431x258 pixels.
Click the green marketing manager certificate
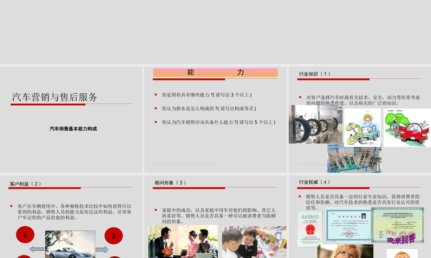tap(397, 225)
